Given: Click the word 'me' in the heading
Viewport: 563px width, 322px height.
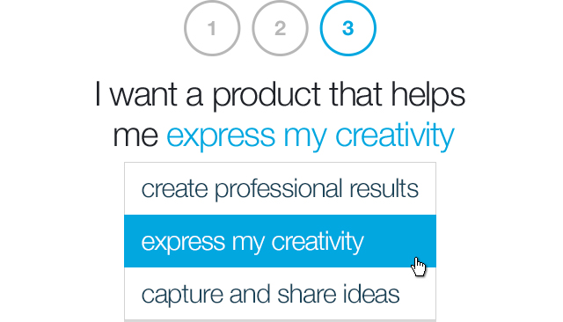Looking at the screenshot, I should 135,136.
